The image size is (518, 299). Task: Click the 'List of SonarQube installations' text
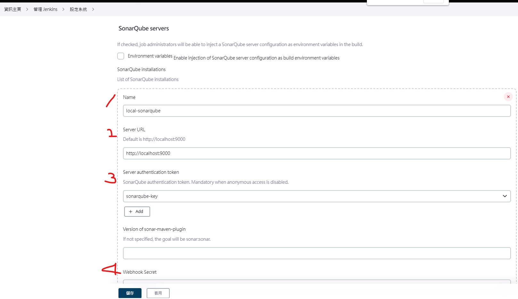[x=148, y=79]
